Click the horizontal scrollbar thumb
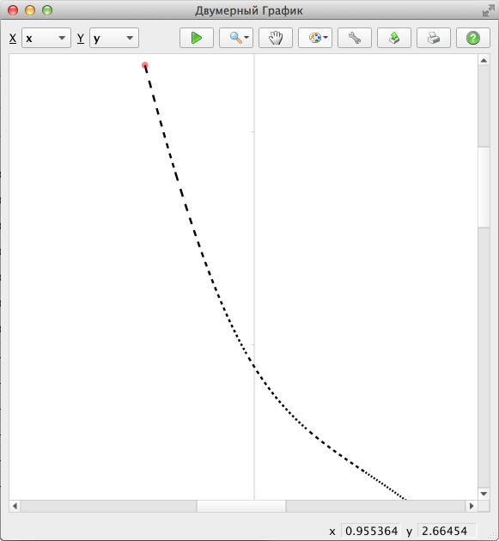This screenshot has width=499, height=541. click(x=241, y=506)
